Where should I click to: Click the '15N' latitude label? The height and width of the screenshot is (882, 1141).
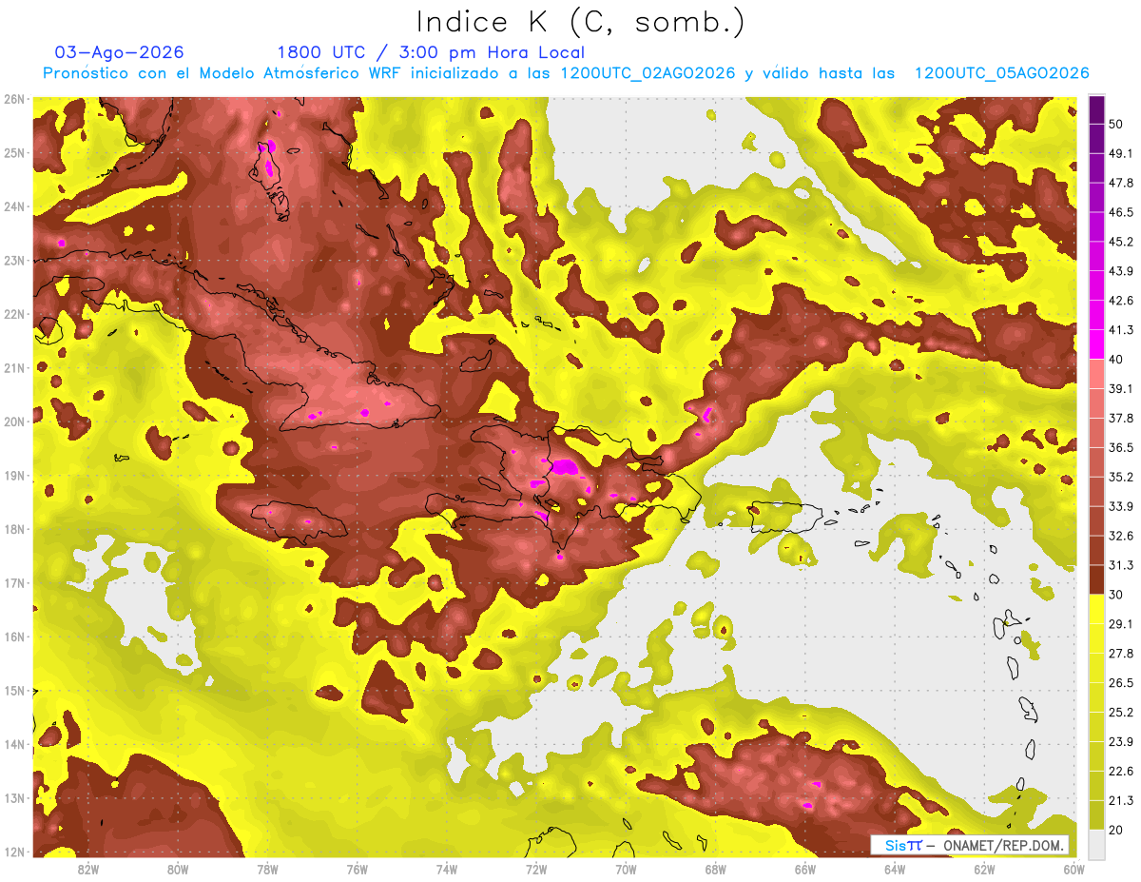[x=14, y=690]
